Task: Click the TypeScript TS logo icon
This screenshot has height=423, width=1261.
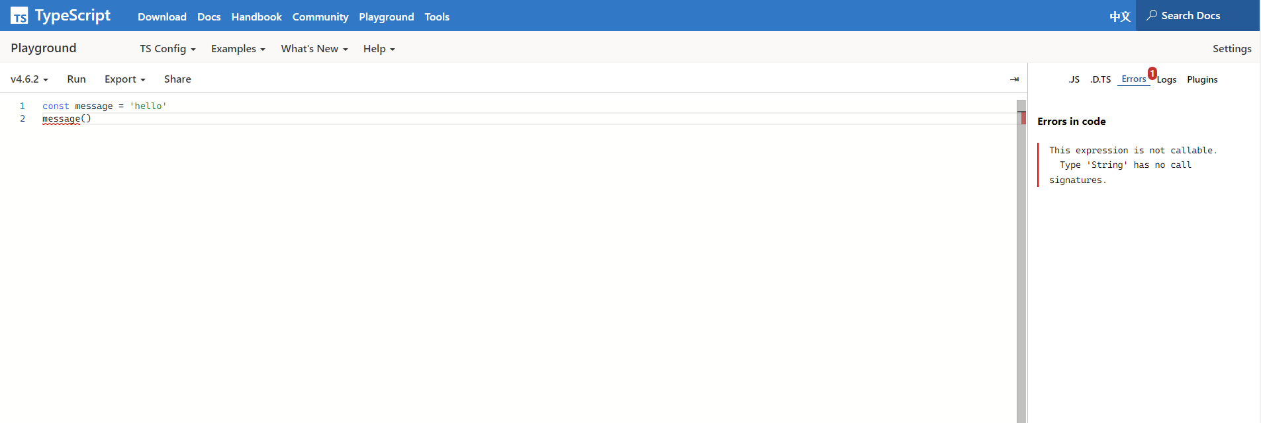Action: tap(19, 16)
